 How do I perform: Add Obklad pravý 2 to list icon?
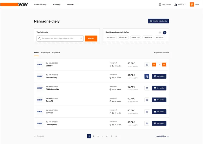[x=147, y=123]
